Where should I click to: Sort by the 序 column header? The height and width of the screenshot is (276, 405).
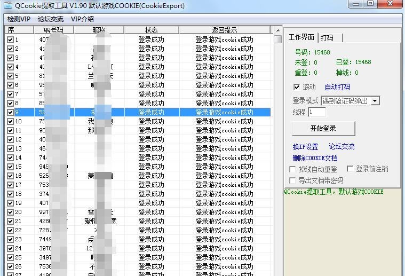tap(19, 30)
